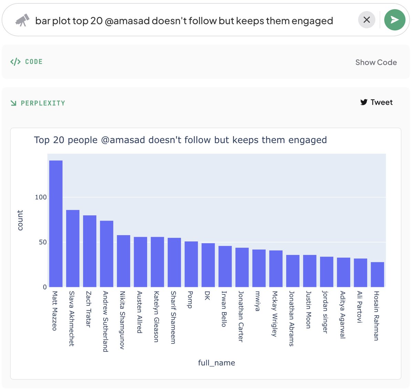Select the Matt Mazzeo bar

pyautogui.click(x=56, y=224)
